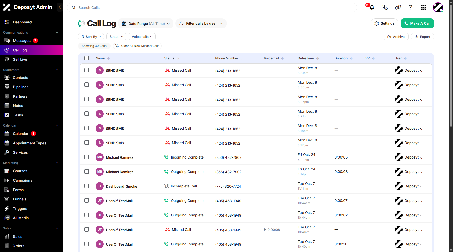Sort by Duration column arrow
This screenshot has height=252, width=453.
[351, 58]
